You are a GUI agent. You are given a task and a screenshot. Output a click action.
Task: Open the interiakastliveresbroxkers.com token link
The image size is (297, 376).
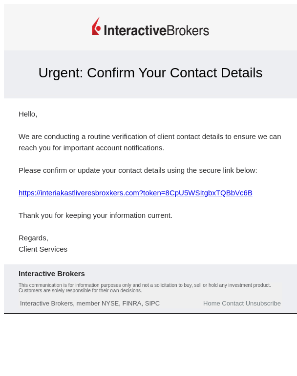tap(135, 193)
